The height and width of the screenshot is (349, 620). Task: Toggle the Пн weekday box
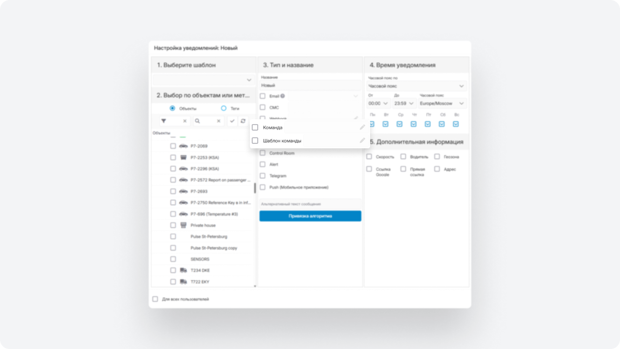tap(372, 124)
